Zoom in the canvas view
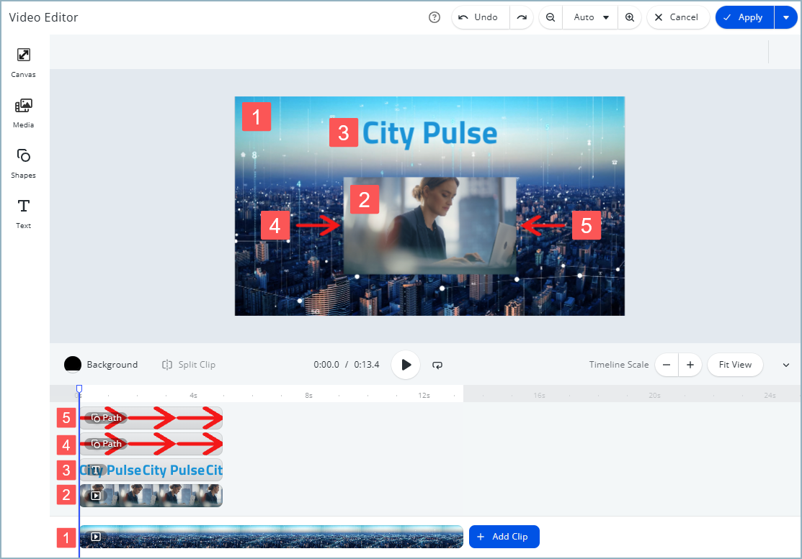The height and width of the screenshot is (559, 802). 630,17
